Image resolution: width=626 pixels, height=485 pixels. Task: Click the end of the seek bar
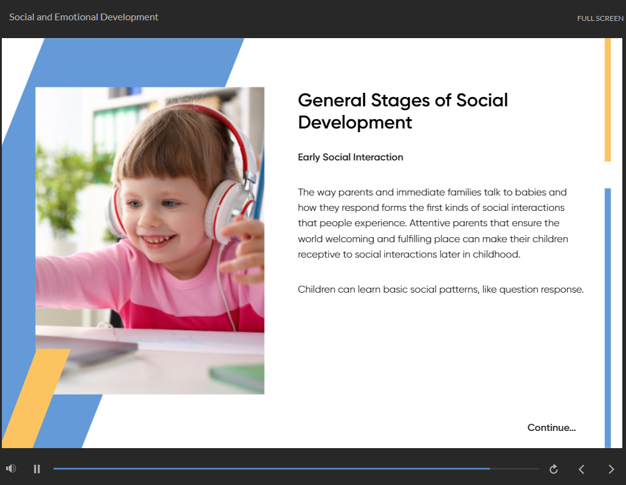pos(536,468)
